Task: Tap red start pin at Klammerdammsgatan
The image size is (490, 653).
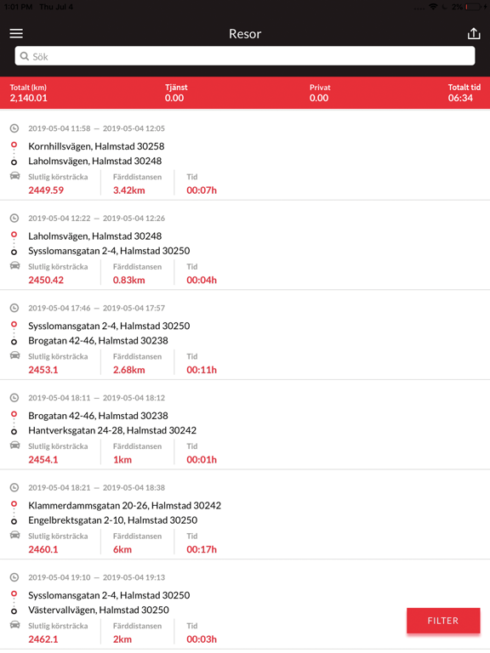Action: pyautogui.click(x=14, y=505)
